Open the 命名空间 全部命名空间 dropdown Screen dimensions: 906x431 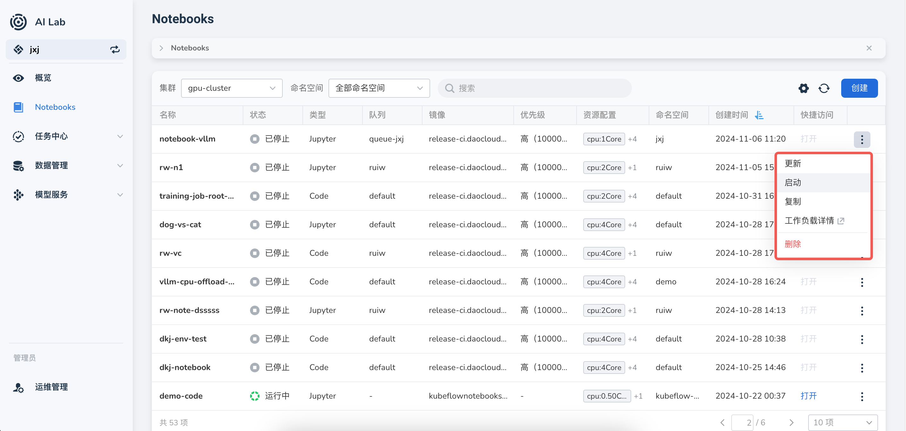pos(379,88)
